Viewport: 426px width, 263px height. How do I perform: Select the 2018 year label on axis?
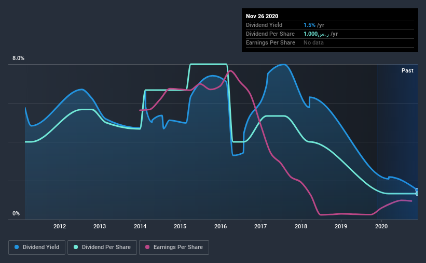click(301, 226)
